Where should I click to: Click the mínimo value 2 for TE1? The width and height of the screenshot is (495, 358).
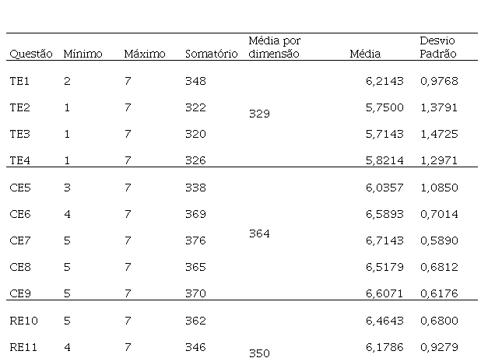(x=67, y=81)
